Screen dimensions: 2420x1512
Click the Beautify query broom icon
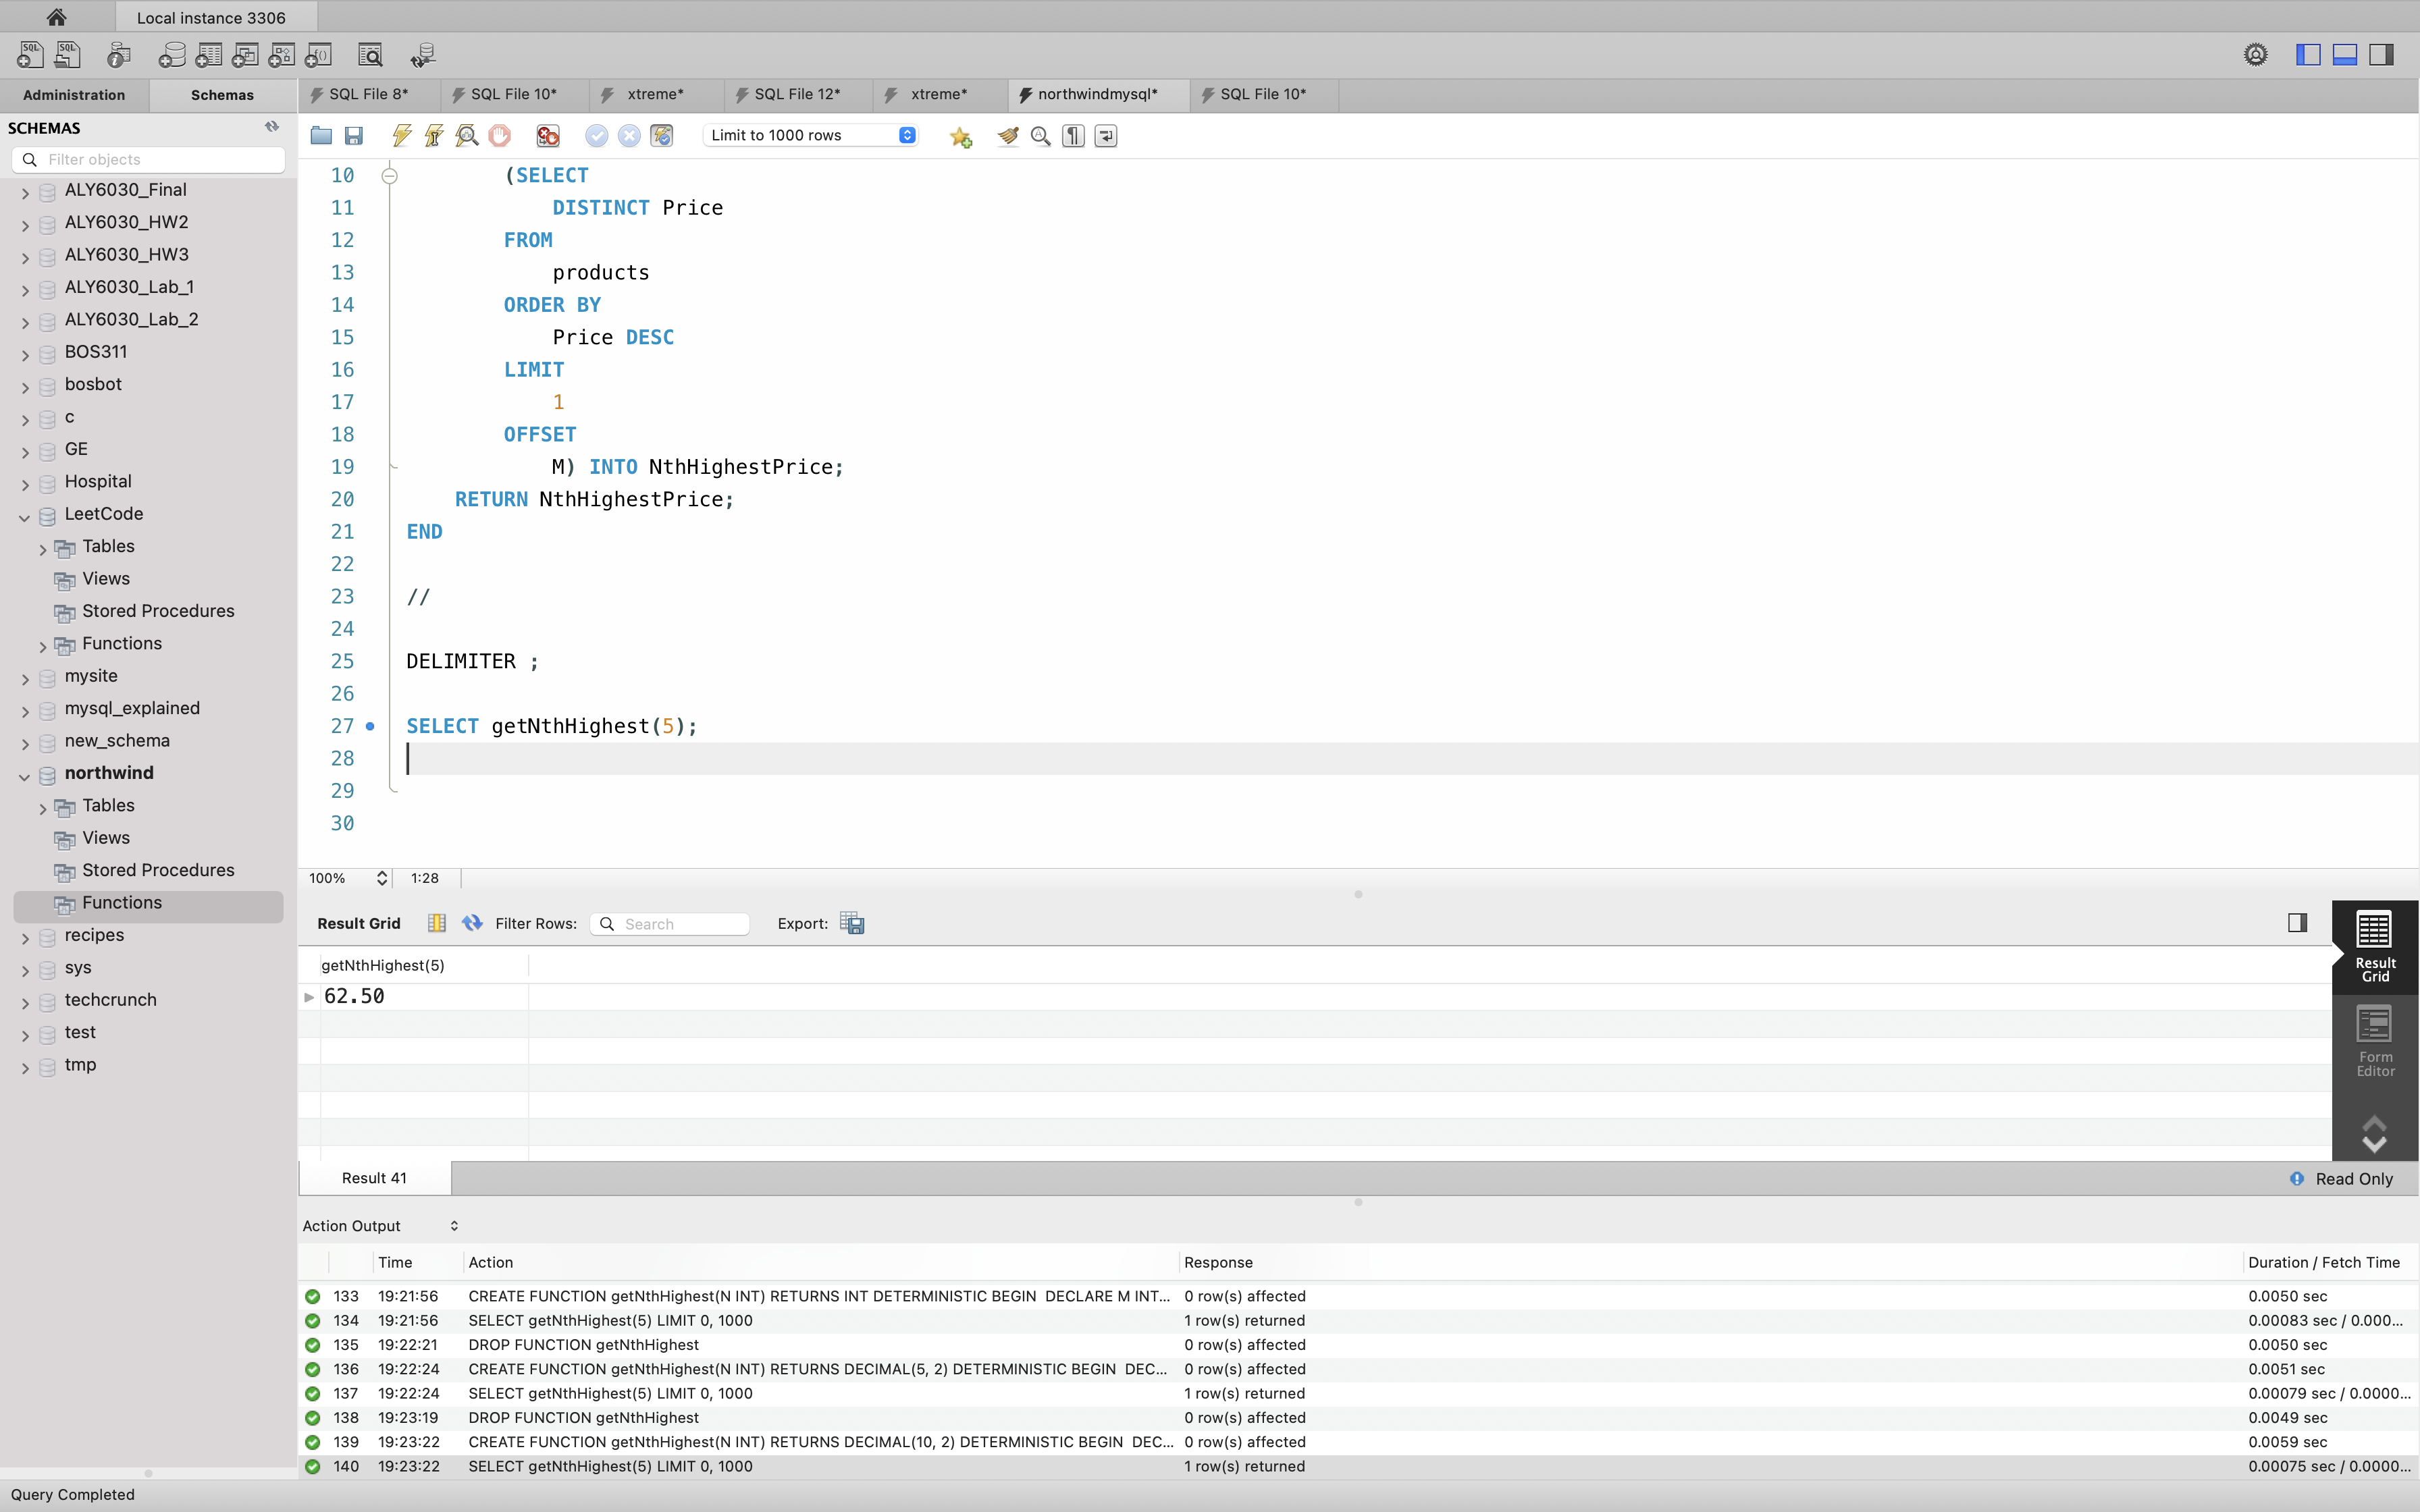pyautogui.click(x=1007, y=136)
